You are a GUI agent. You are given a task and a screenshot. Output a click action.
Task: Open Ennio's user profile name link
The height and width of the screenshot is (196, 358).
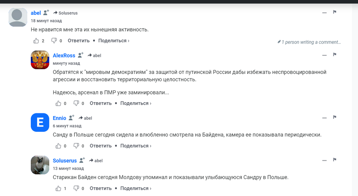(x=59, y=118)
